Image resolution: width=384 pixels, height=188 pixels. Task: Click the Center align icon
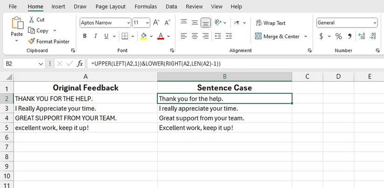click(x=194, y=36)
